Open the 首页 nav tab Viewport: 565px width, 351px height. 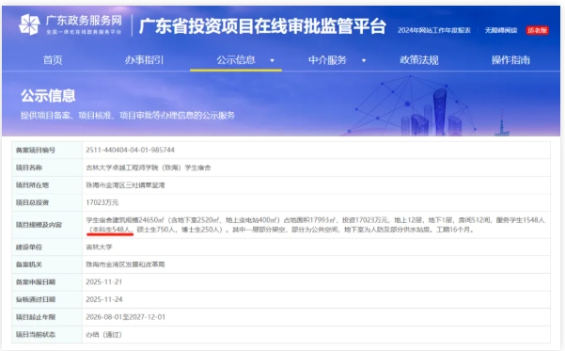pyautogui.click(x=53, y=60)
